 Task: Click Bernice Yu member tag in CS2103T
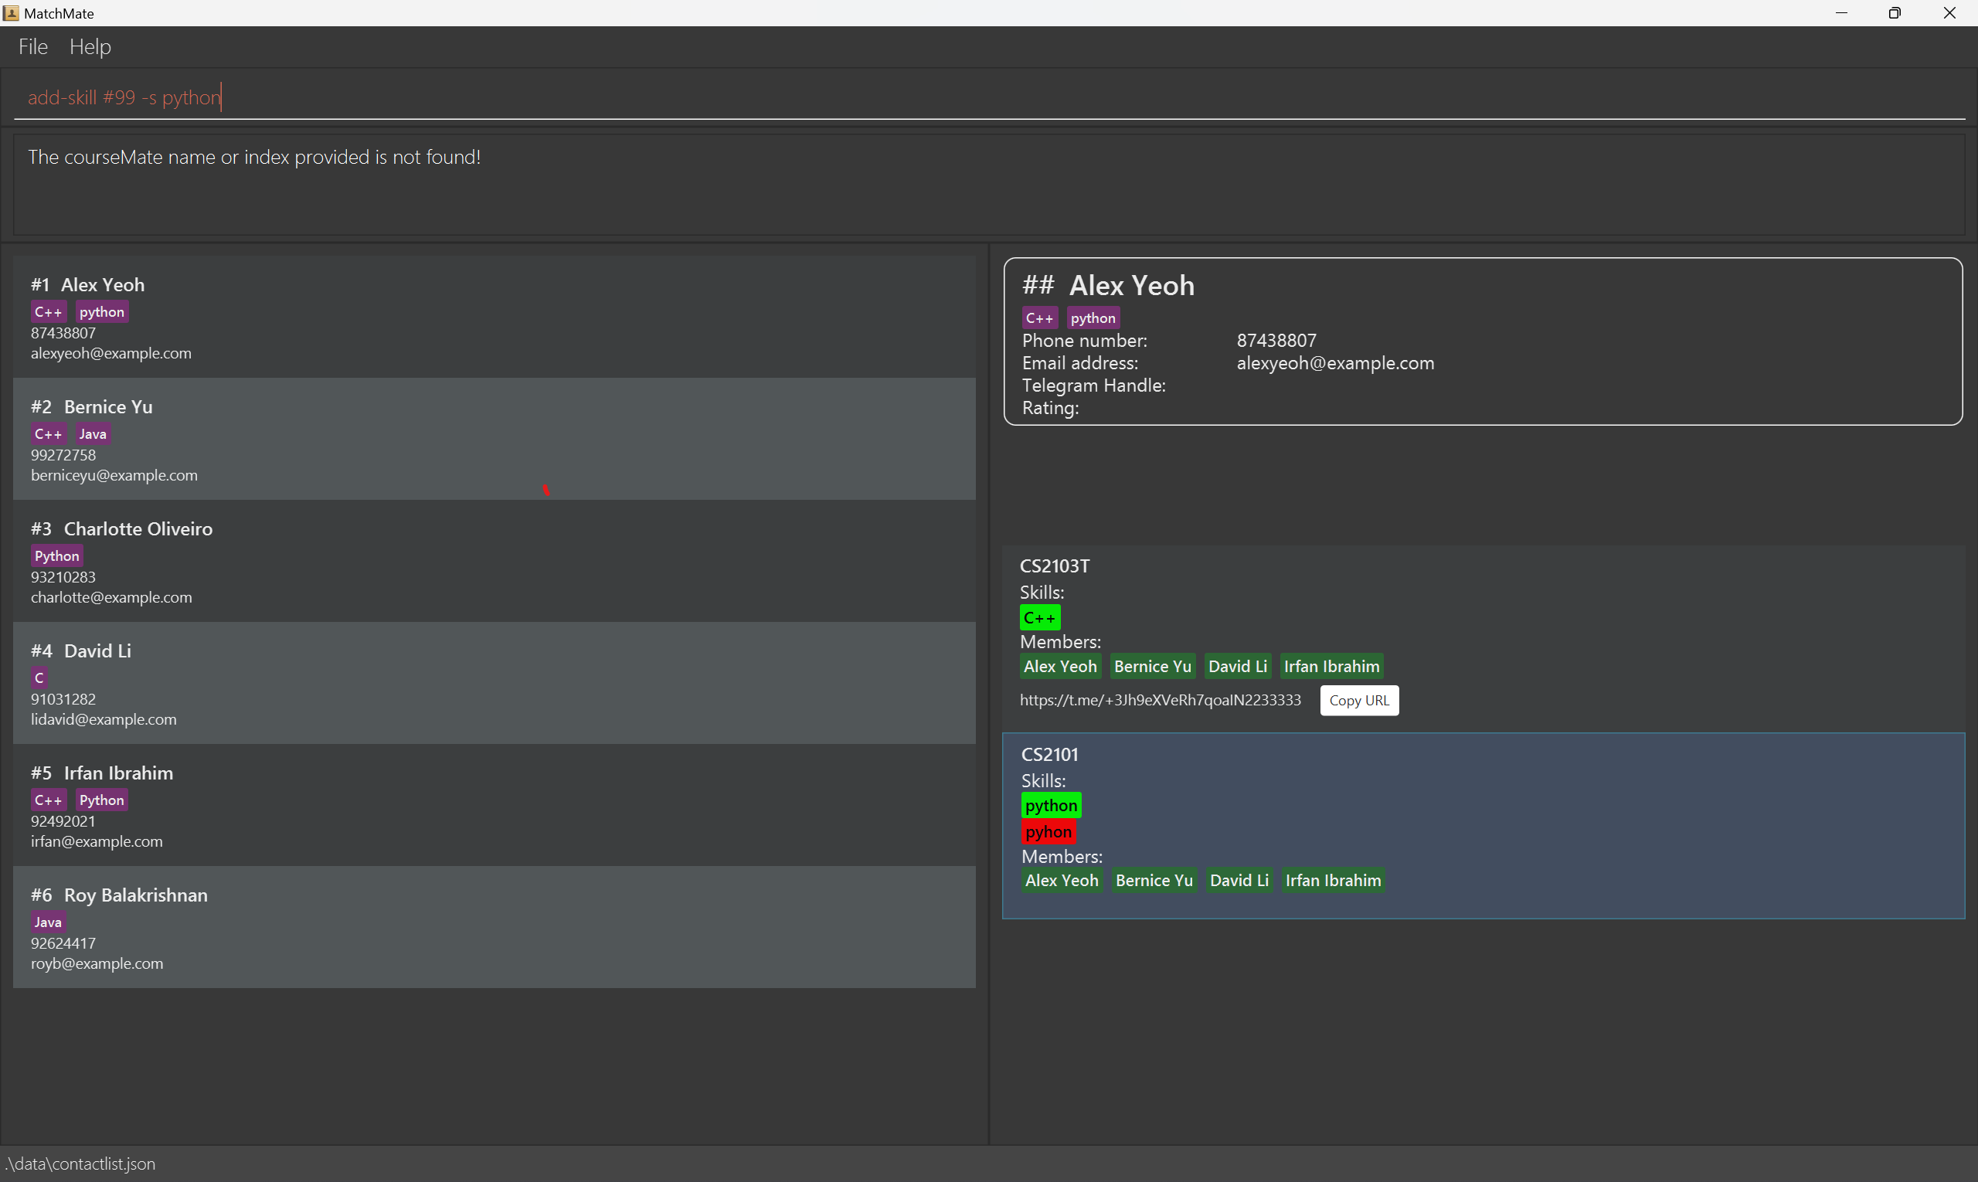coord(1153,667)
